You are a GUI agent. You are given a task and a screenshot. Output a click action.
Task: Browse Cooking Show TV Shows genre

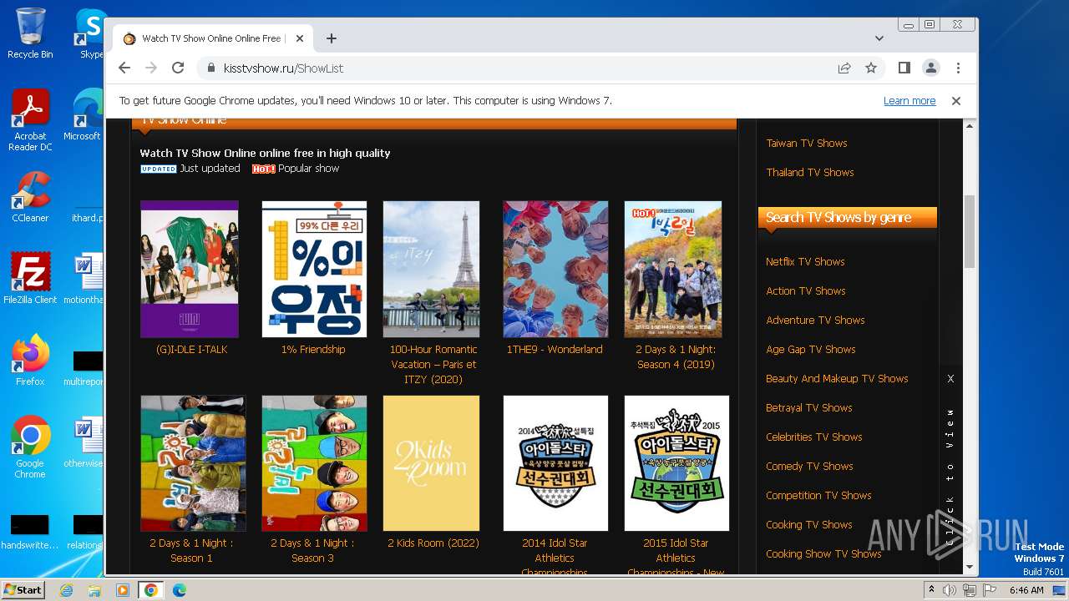pos(823,554)
